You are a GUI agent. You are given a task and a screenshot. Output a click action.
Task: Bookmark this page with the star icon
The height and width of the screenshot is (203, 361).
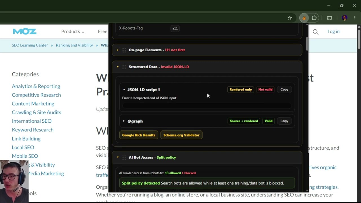290,18
